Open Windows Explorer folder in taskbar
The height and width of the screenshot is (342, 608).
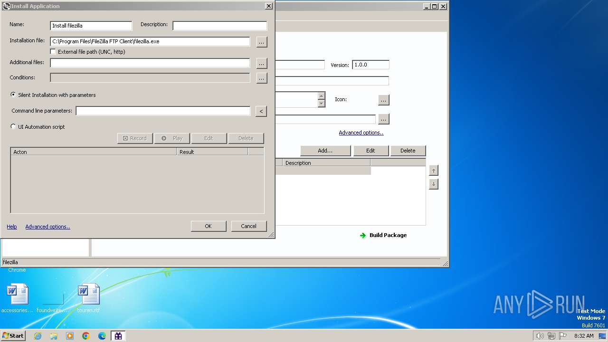54,336
